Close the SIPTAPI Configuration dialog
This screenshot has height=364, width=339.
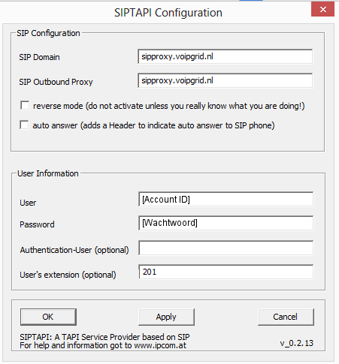[x=322, y=9]
